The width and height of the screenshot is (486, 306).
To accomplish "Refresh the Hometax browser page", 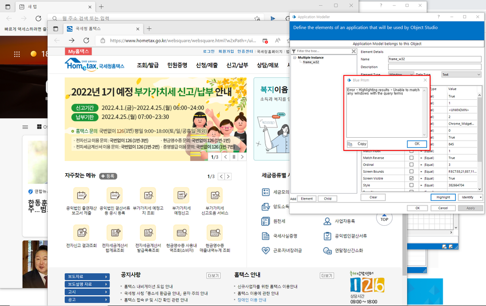I will click(x=86, y=40).
